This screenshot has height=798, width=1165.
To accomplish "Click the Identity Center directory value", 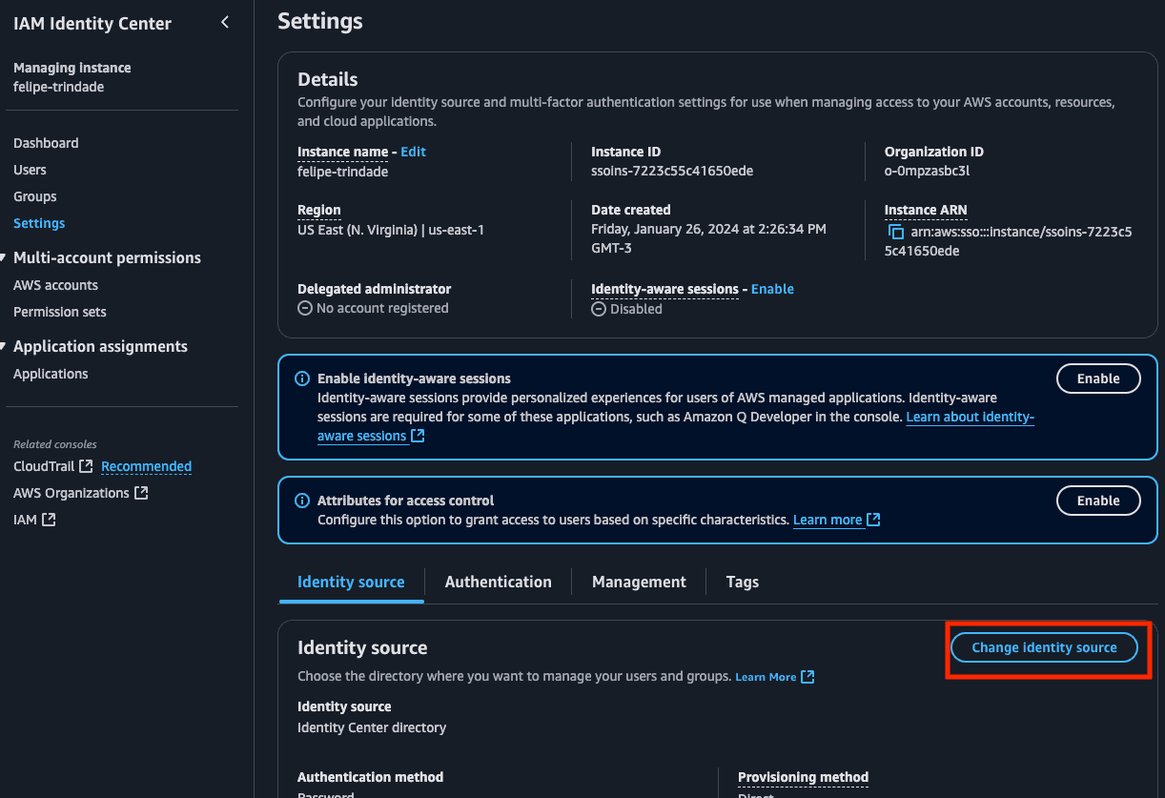I will [x=372, y=726].
